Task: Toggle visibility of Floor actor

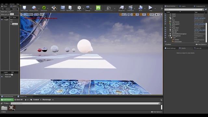Action: 165,20
